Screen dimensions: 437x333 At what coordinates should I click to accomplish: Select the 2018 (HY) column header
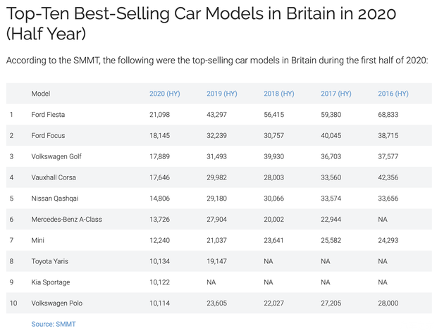278,94
